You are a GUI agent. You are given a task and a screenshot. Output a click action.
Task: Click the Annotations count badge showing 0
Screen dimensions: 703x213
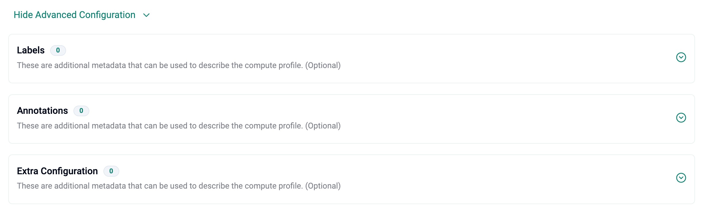(81, 111)
